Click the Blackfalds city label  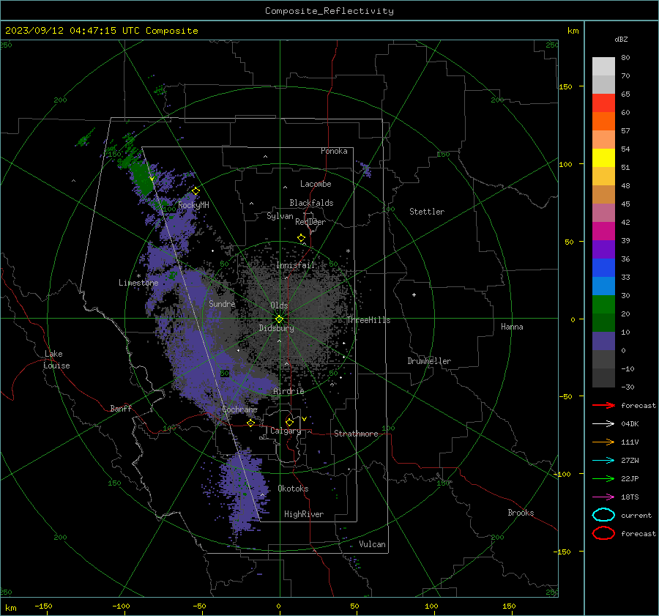tap(311, 203)
